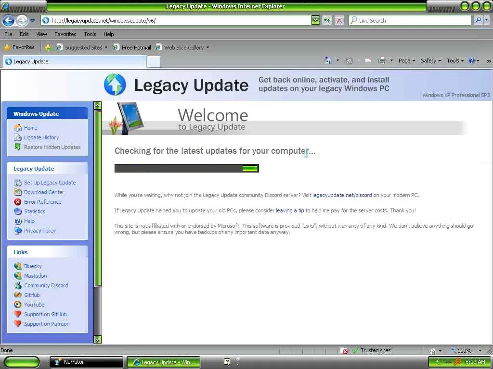Click the Set Up Legacy Update icon
Viewport: 493px width, 369px height.
coord(18,183)
